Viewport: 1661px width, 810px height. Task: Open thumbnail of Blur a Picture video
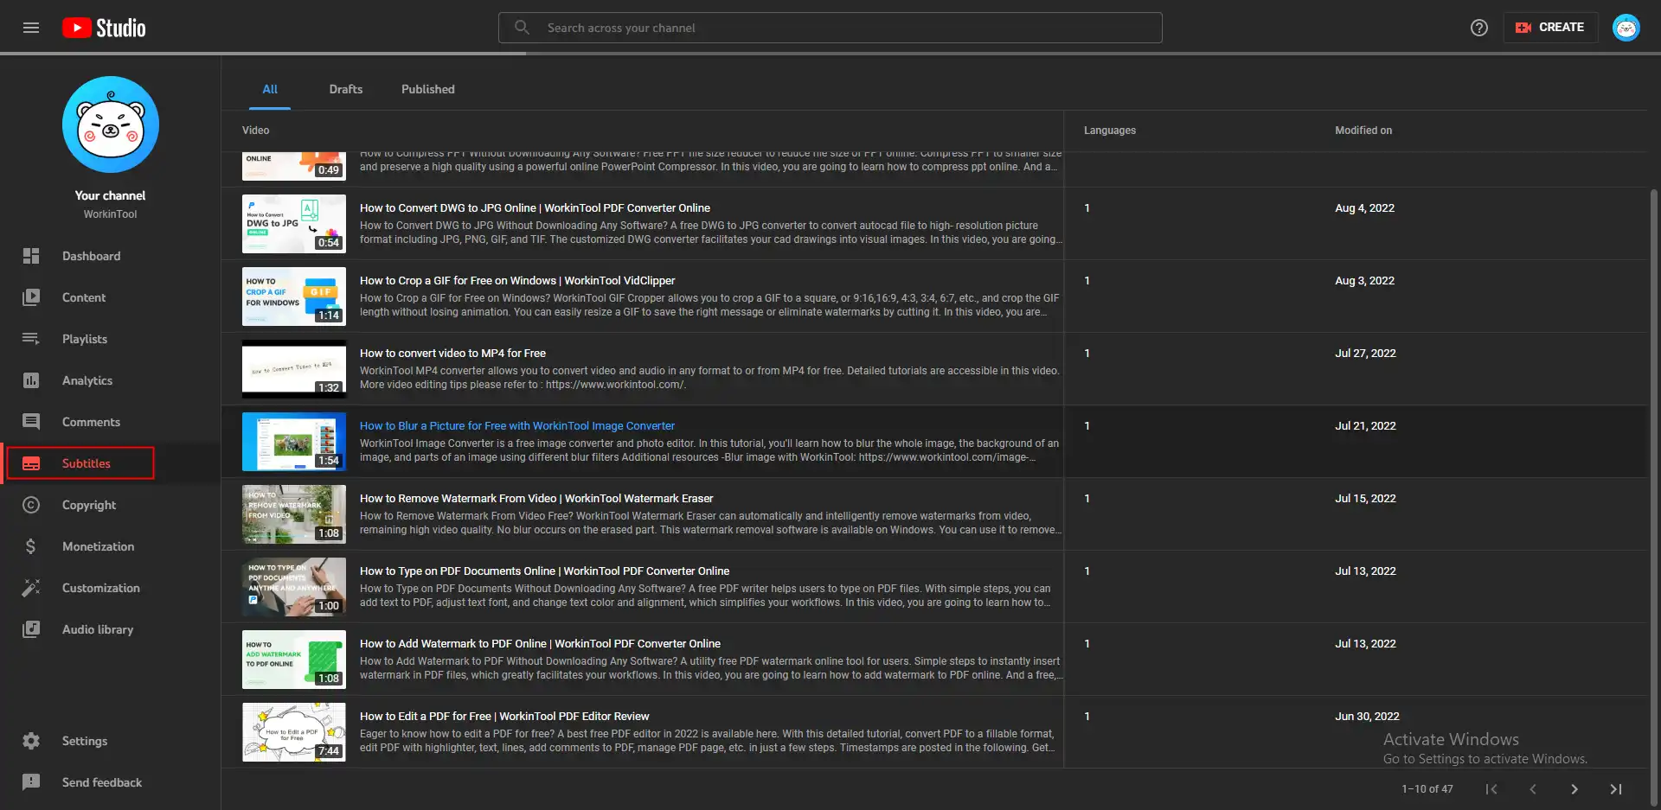(x=294, y=442)
